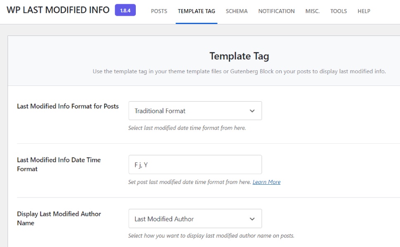Open the TOOLS tab
The height and width of the screenshot is (247, 400).
click(x=338, y=11)
